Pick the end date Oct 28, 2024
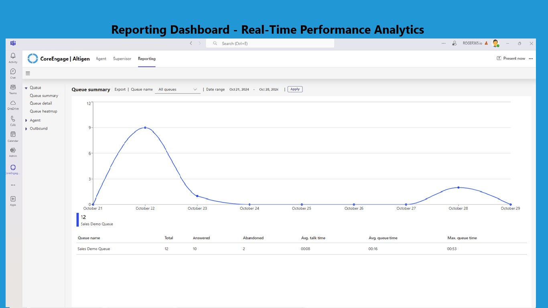This screenshot has width=548, height=308. pyautogui.click(x=269, y=89)
